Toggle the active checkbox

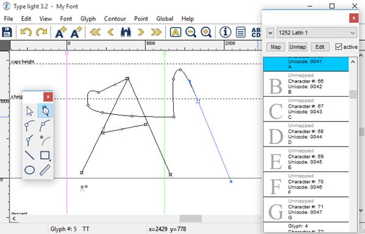pos(338,47)
